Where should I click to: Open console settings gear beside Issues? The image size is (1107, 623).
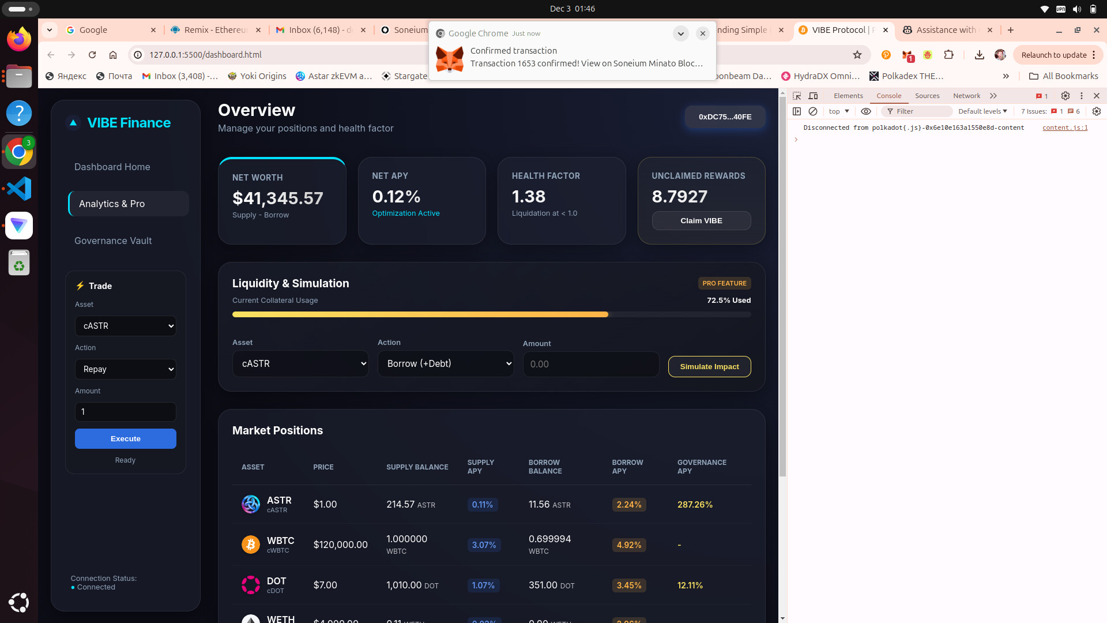[1096, 111]
